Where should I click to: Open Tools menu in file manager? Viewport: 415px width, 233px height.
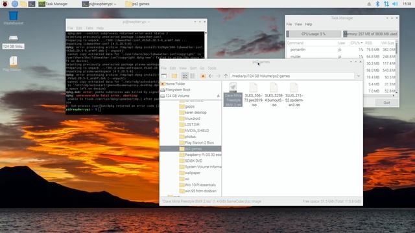point(212,68)
